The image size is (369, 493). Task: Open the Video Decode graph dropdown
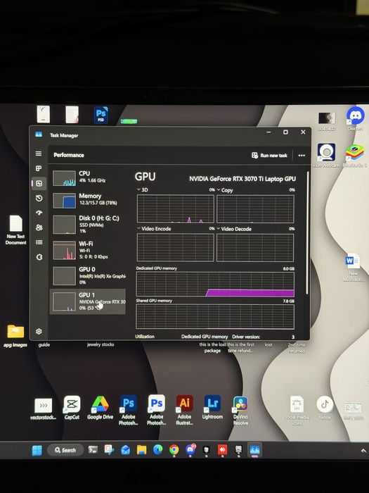[x=234, y=229]
